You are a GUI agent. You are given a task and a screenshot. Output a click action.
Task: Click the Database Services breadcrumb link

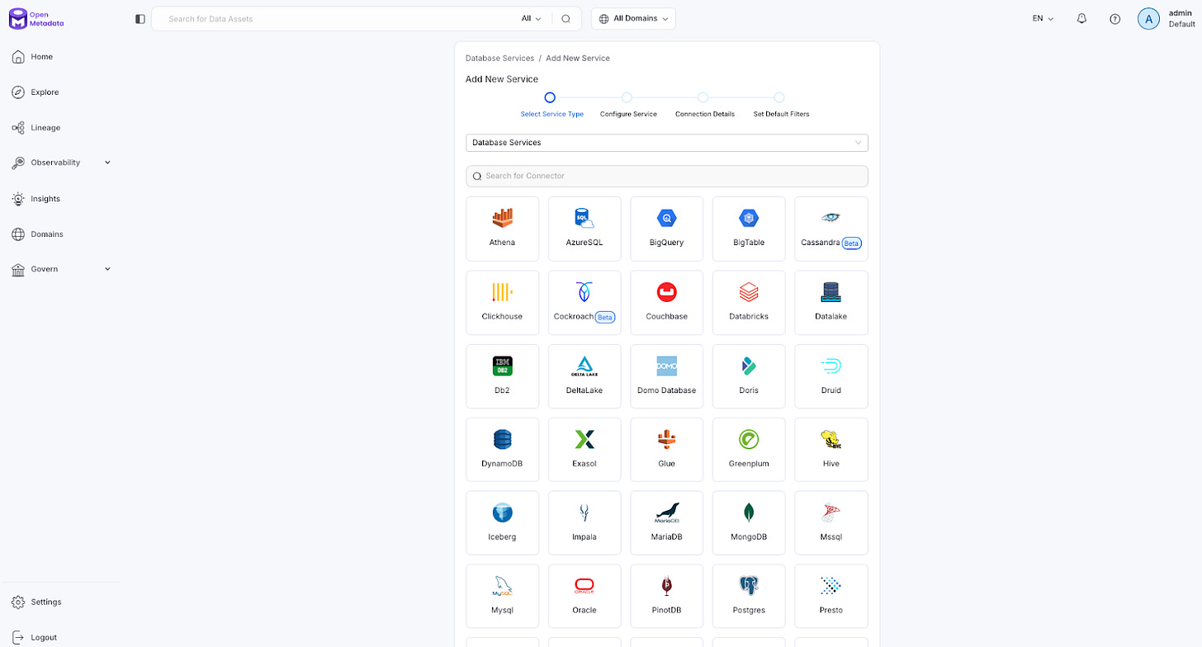[499, 59]
